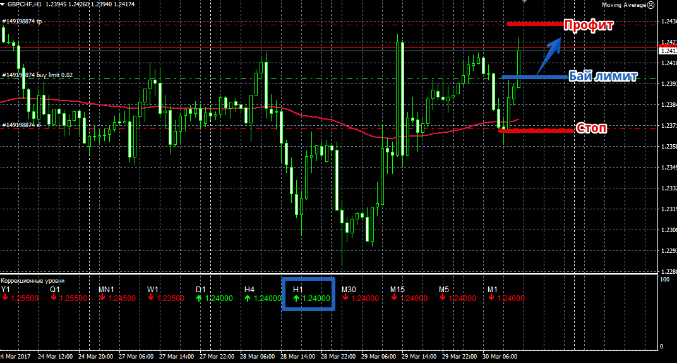Select the stop loss order label #149198874 sl
The height and width of the screenshot is (363, 677).
22,125
